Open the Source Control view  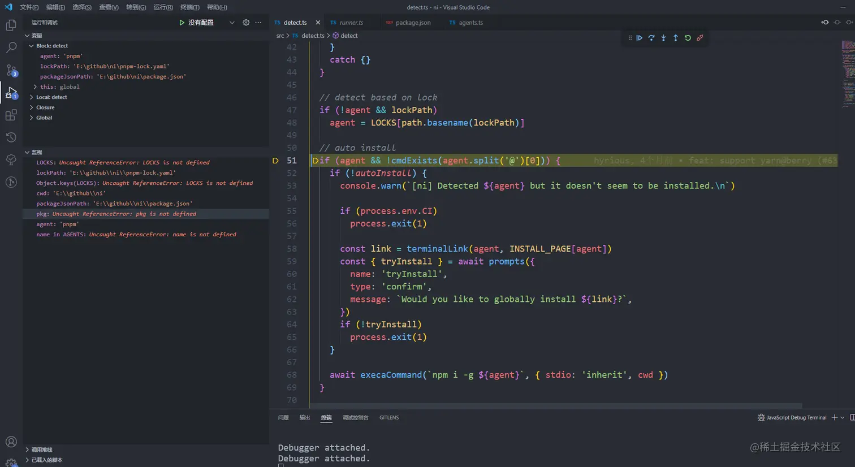(x=11, y=70)
